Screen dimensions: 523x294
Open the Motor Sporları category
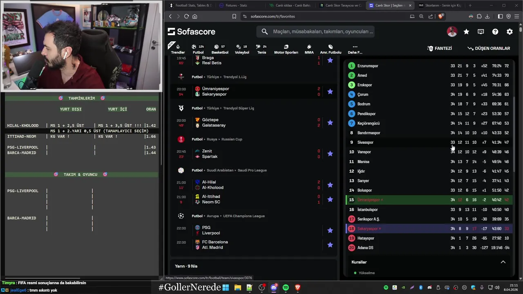coord(286,49)
